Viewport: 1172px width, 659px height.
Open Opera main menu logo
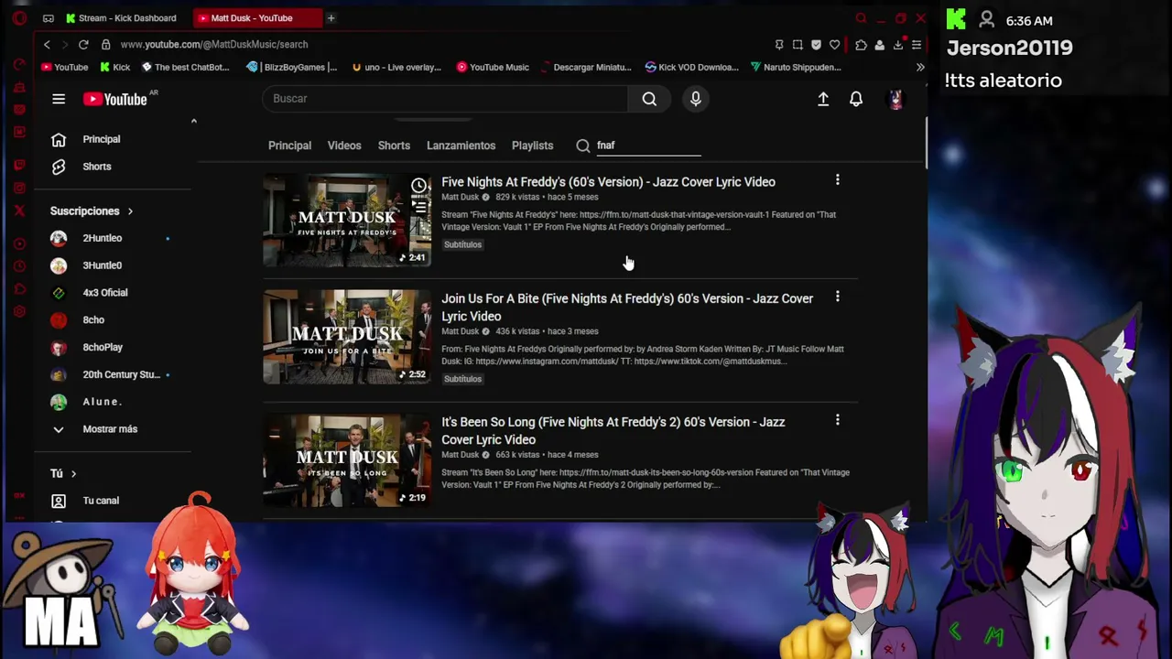coord(19,18)
